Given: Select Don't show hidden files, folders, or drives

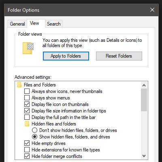Looking at the screenshot, I should click(34, 130).
